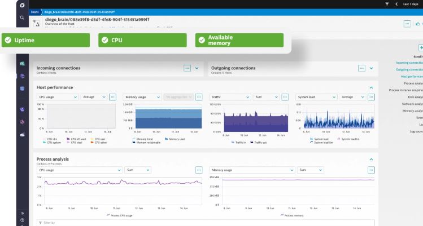Toggle the CPU idle legend series
Screen dimensions: 423x226
(50, 139)
